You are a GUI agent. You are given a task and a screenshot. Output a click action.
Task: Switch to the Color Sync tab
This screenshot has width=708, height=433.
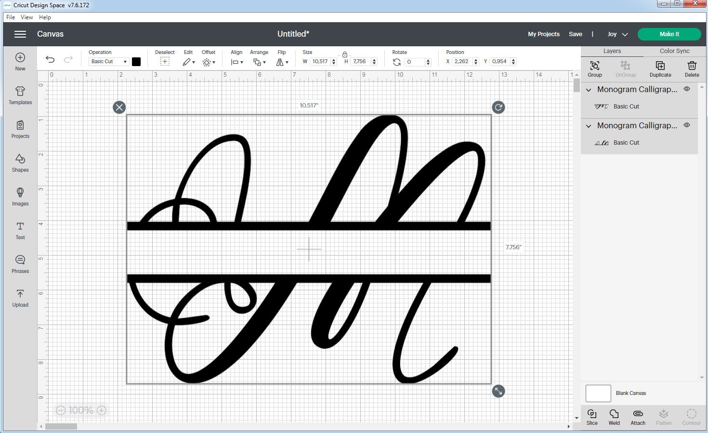tap(674, 51)
